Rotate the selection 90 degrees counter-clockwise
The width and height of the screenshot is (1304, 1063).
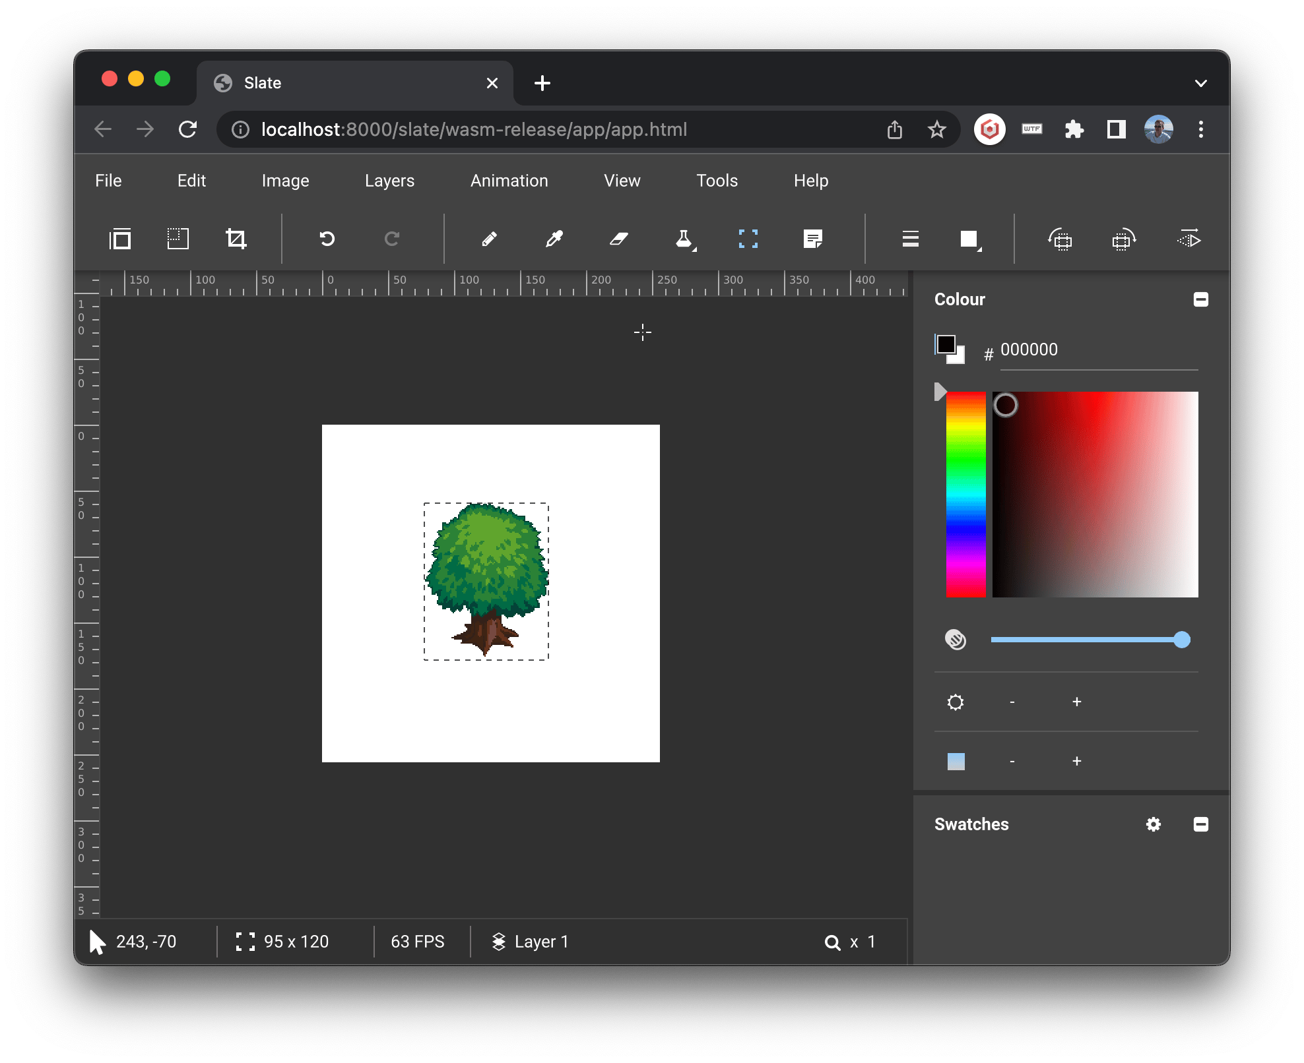(1060, 239)
